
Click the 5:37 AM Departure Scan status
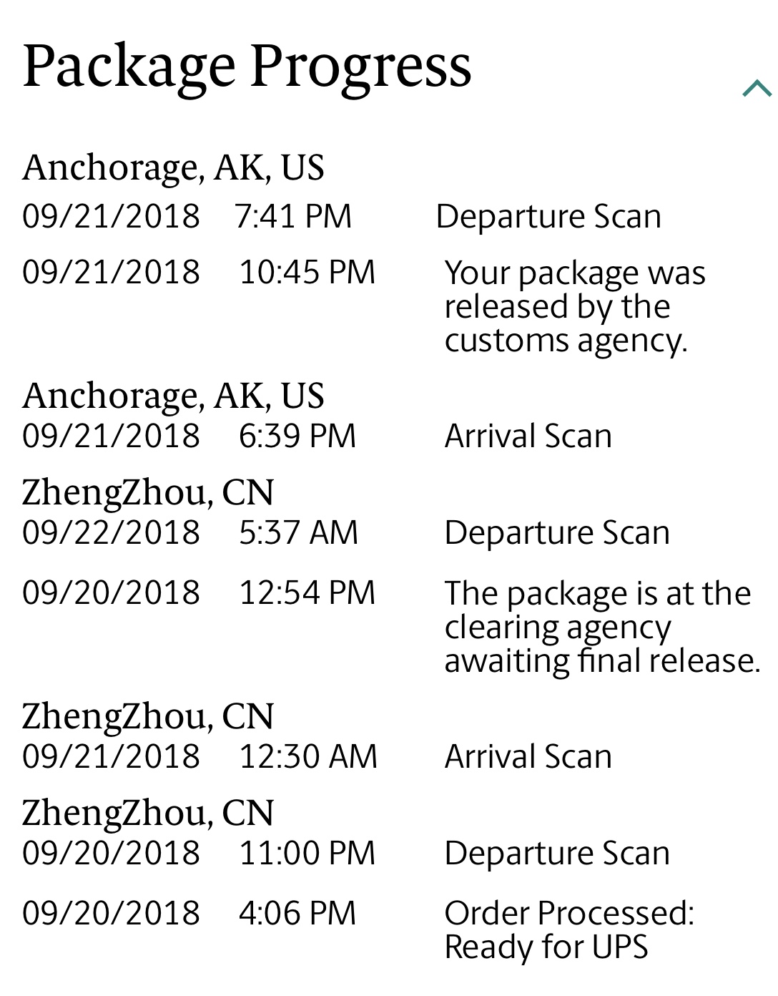[x=556, y=532]
